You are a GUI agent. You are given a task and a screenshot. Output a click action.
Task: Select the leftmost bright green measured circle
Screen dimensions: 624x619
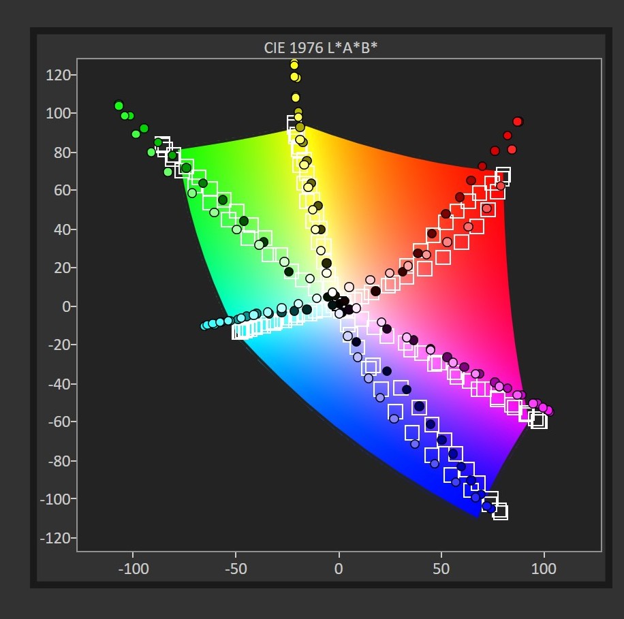tap(119, 106)
